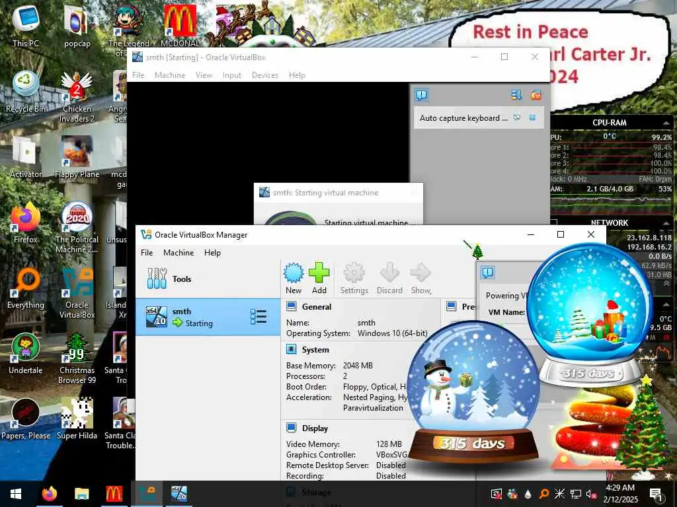Select the Activator desktop icon
This screenshot has height=507, width=677.
click(26, 157)
